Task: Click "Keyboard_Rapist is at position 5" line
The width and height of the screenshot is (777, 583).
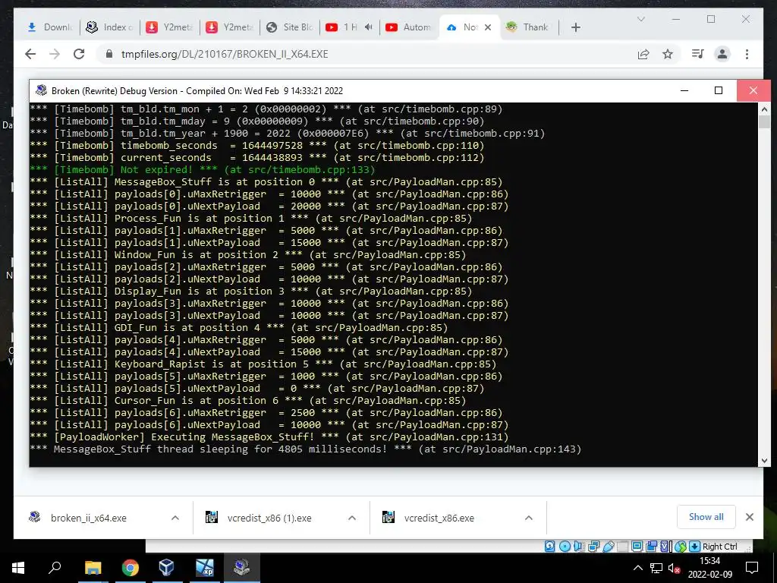Action: coord(263,364)
